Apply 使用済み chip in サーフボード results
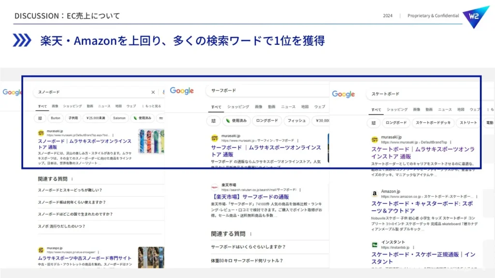The image size is (495, 278). click(x=236, y=121)
